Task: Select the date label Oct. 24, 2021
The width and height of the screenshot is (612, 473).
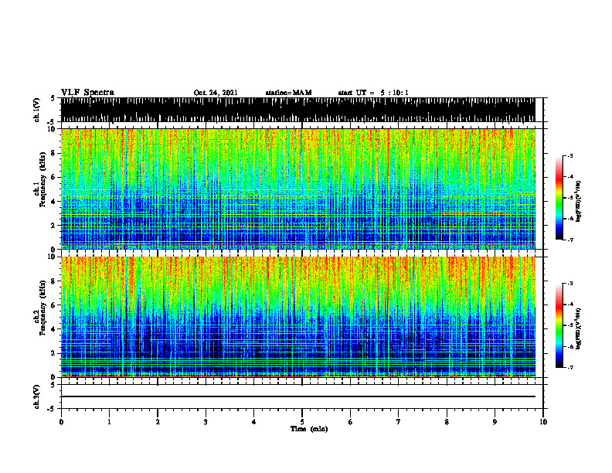Action: click(216, 93)
